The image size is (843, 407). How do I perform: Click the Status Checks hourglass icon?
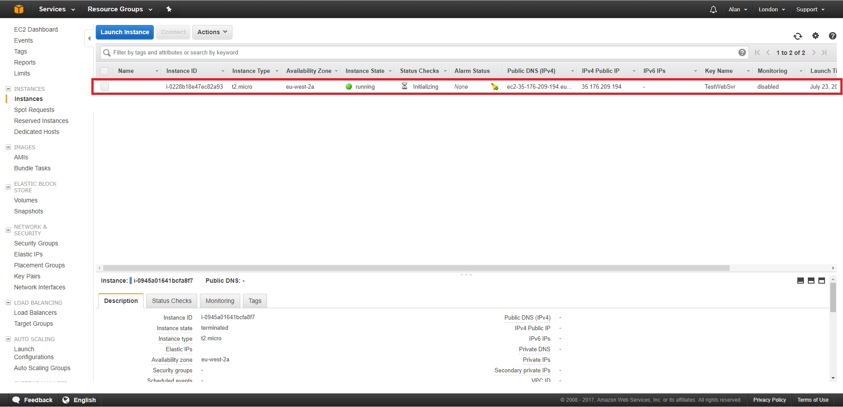(x=405, y=86)
